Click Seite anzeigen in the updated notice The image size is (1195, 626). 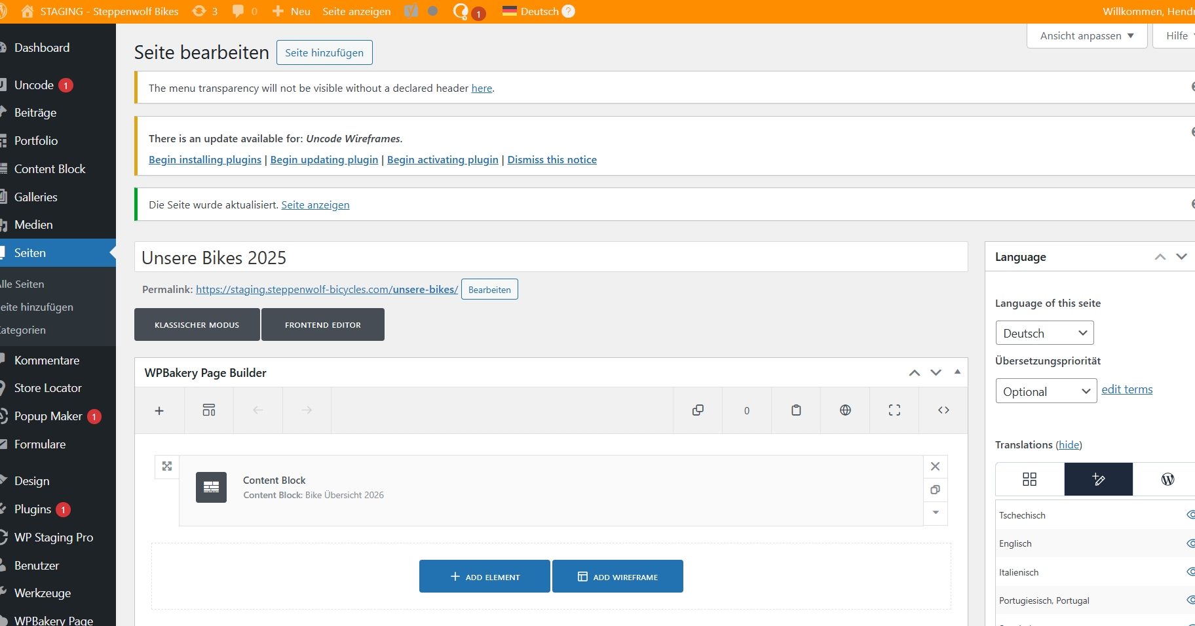coord(315,205)
